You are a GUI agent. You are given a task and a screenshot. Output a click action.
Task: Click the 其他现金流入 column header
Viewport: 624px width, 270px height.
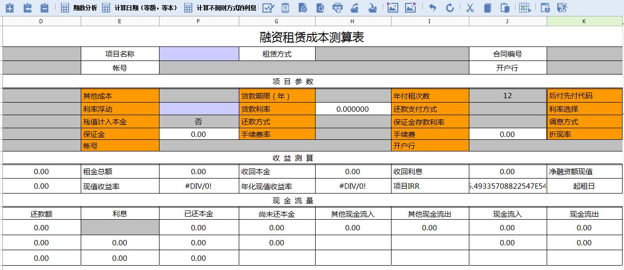pos(353,214)
